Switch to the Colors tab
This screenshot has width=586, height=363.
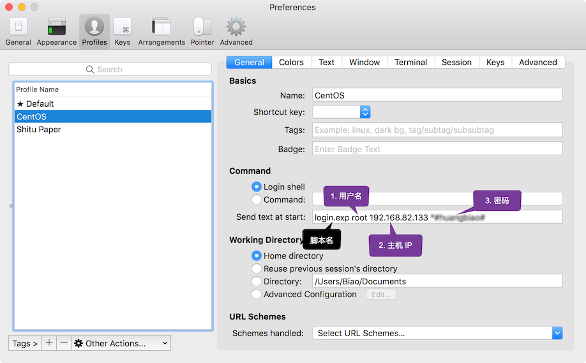coord(291,62)
